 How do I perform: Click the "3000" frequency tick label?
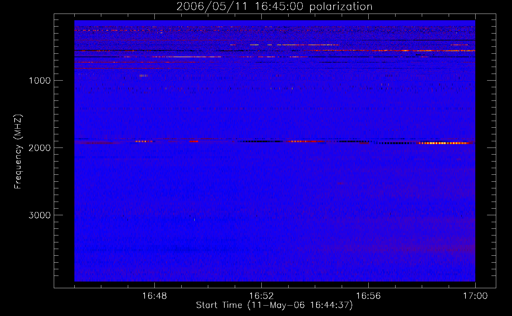pyautogui.click(x=40, y=215)
